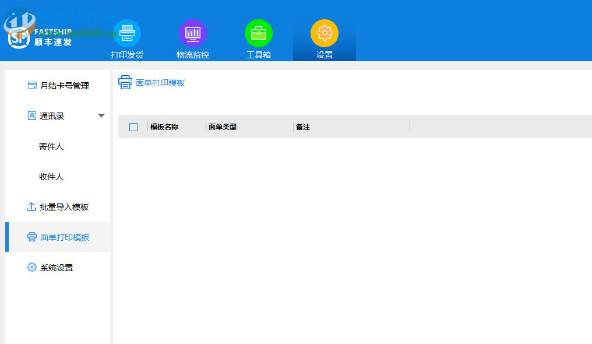Select the contacts icon beside 通讯录
Screen dimensions: 592x344
[x=31, y=115]
